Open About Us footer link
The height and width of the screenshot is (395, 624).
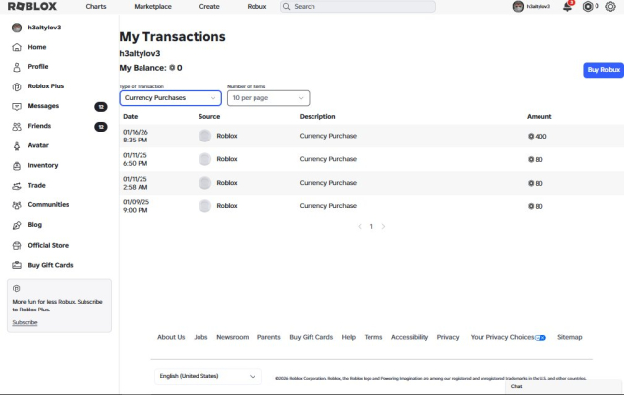point(171,337)
